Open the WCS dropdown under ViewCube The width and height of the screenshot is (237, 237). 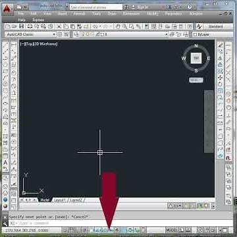tap(196, 80)
